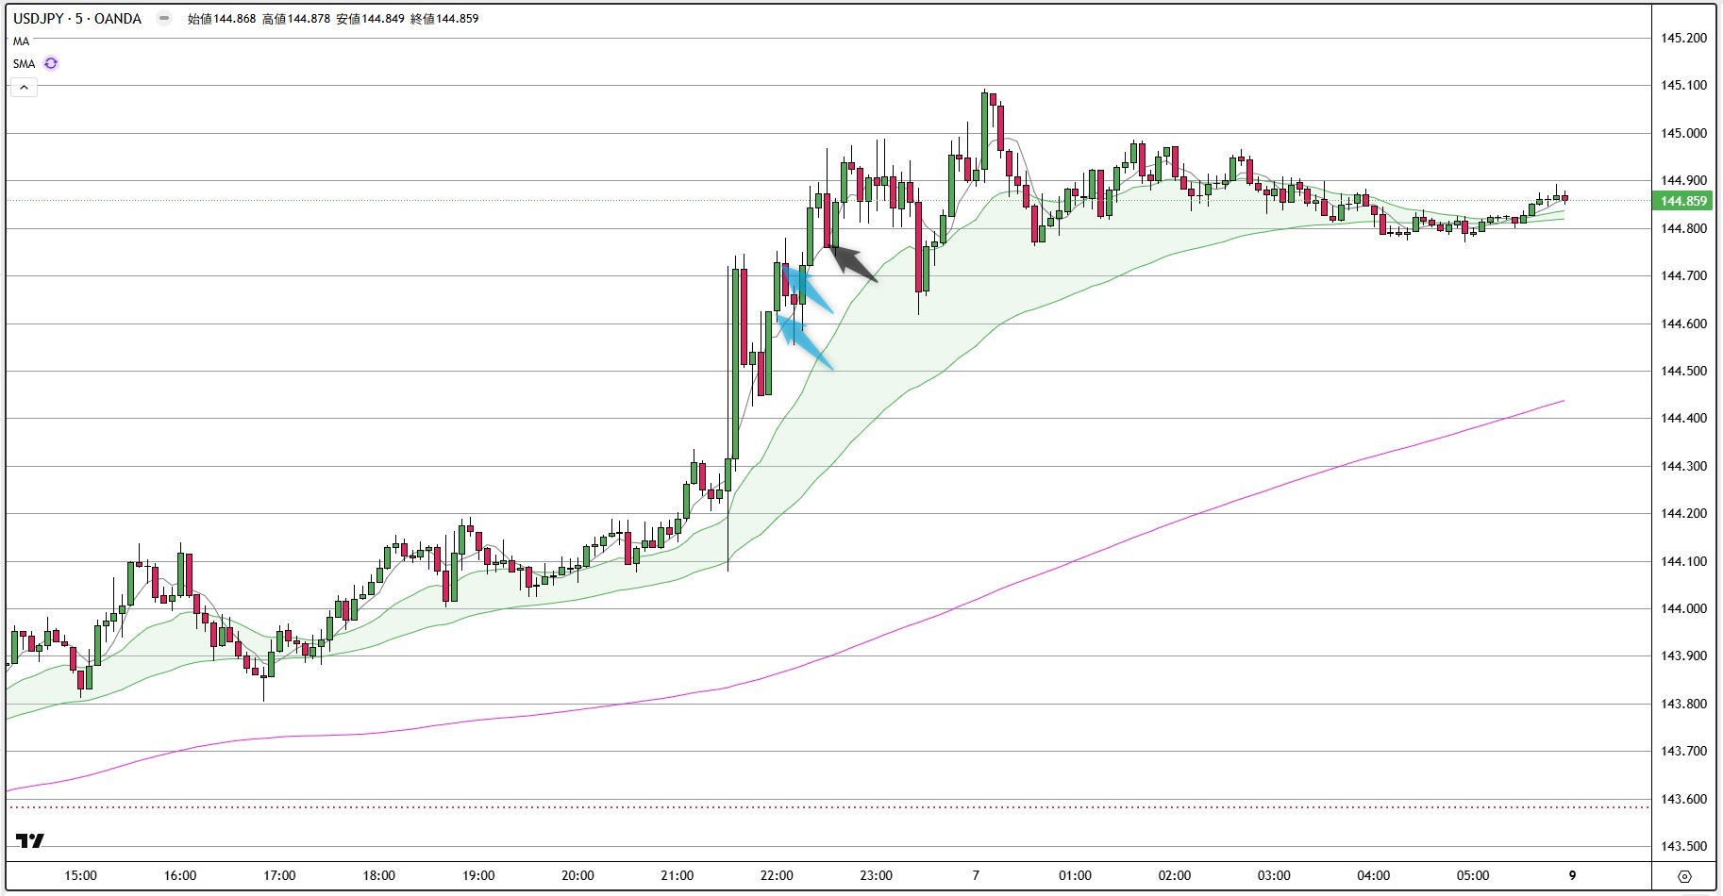
Task: Click the purple SMA refresh icon
Action: pyautogui.click(x=51, y=64)
